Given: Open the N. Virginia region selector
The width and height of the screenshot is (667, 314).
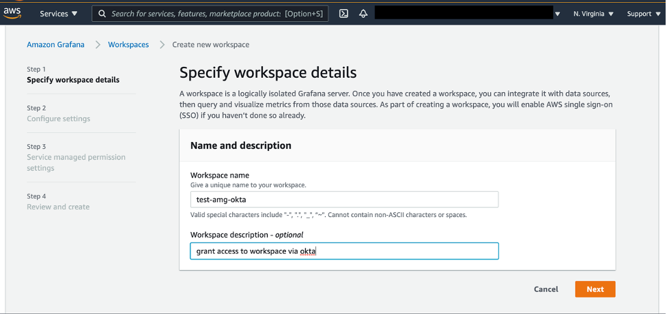Looking at the screenshot, I should (593, 14).
